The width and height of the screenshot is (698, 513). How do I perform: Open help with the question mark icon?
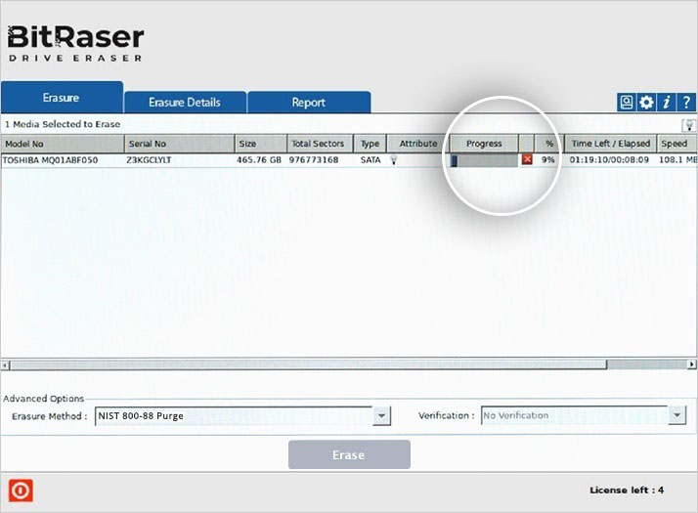click(x=686, y=103)
